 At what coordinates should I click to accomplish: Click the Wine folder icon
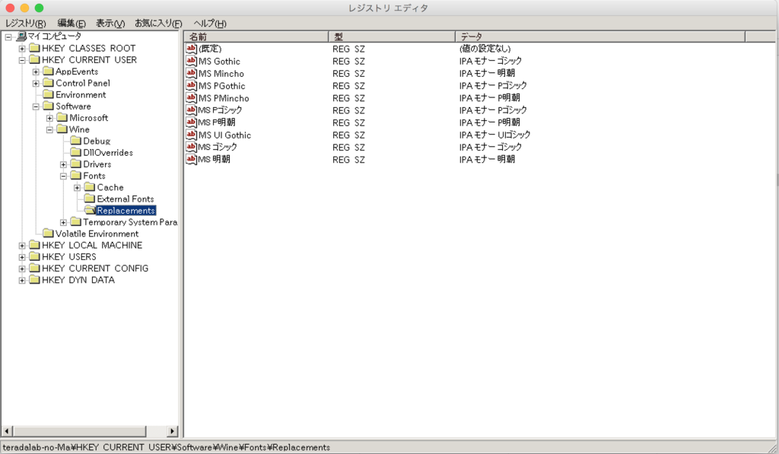[62, 129]
